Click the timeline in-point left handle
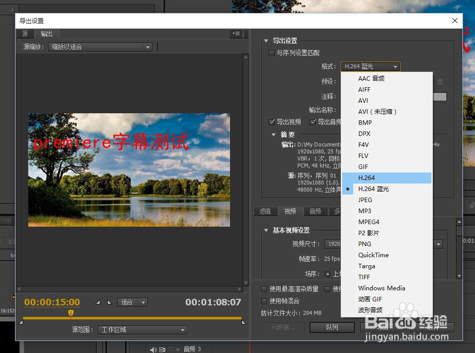Image resolution: width=475 pixels, height=353 pixels. point(21,322)
